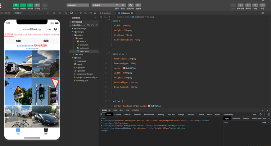Click the preview eye icon

(123, 5)
